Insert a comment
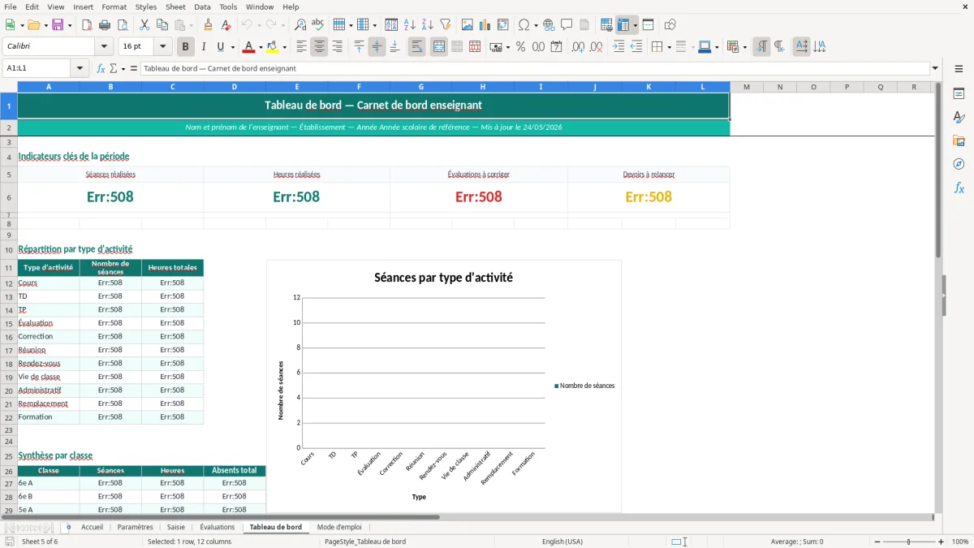The width and height of the screenshot is (974, 548). pyautogui.click(x=567, y=25)
